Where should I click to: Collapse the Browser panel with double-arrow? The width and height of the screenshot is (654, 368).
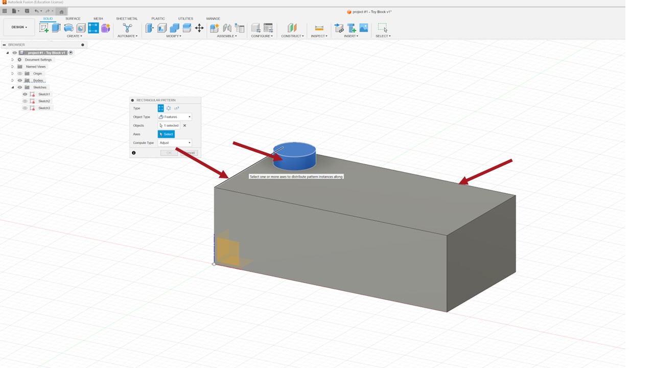(x=4, y=45)
